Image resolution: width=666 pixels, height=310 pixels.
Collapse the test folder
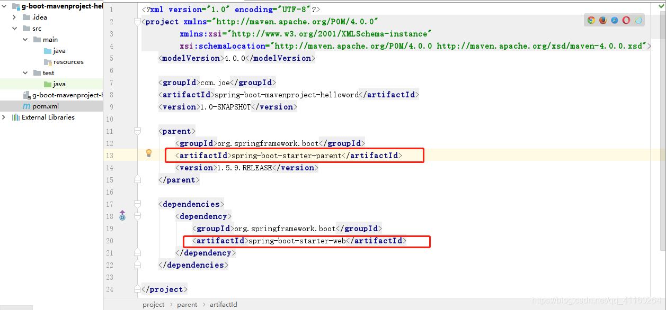pyautogui.click(x=25, y=73)
